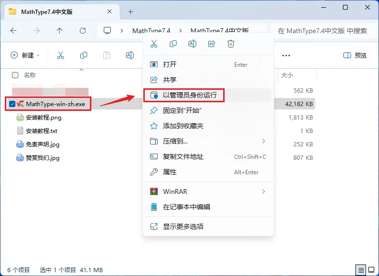Select 复制文件地址 in context menu
Image resolution: width=379 pixels, height=276 pixels.
(x=208, y=156)
